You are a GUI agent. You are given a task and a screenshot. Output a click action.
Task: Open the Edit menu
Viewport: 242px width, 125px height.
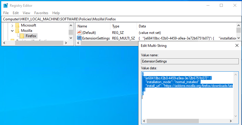point(16,13)
